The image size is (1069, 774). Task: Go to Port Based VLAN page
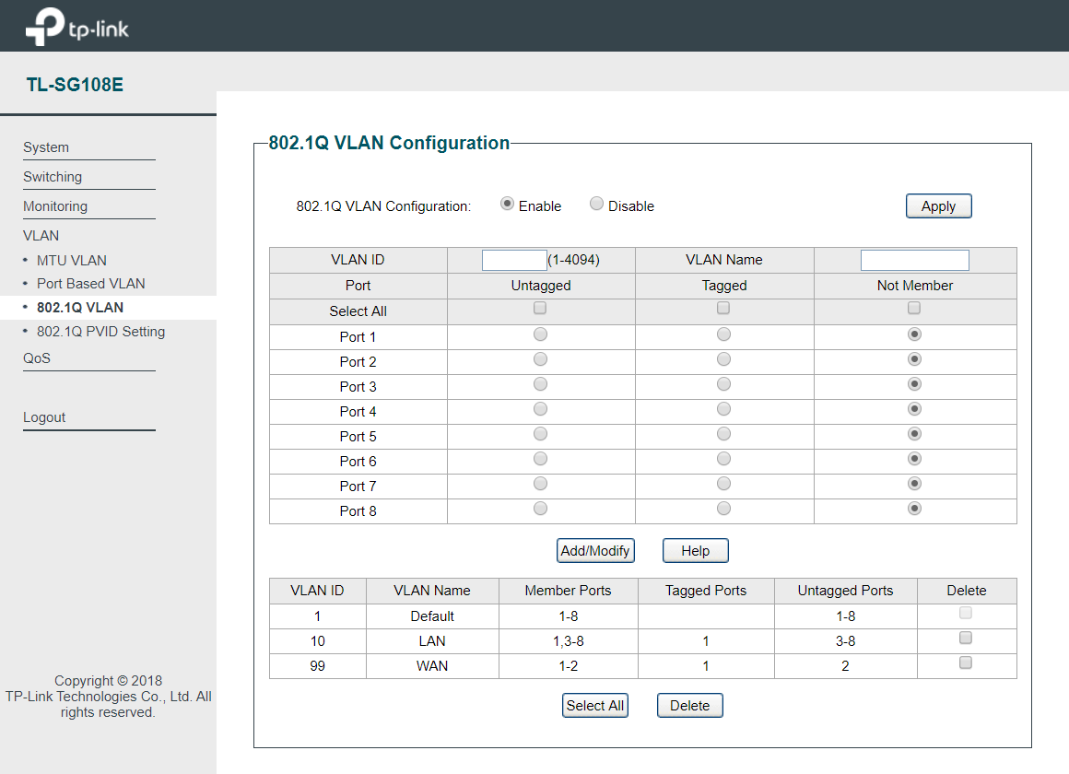tap(90, 284)
